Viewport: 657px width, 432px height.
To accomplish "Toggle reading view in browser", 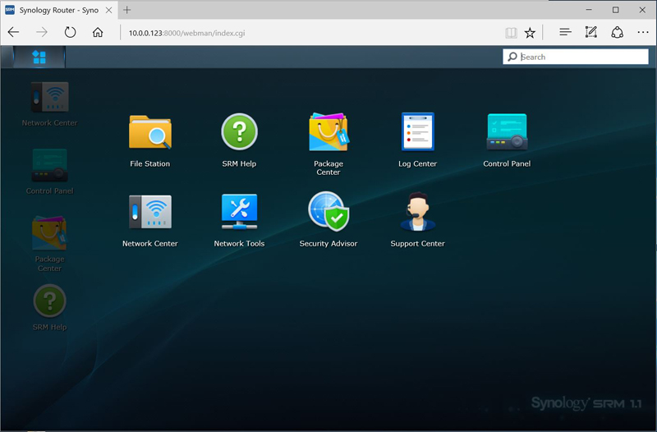I will pos(511,33).
